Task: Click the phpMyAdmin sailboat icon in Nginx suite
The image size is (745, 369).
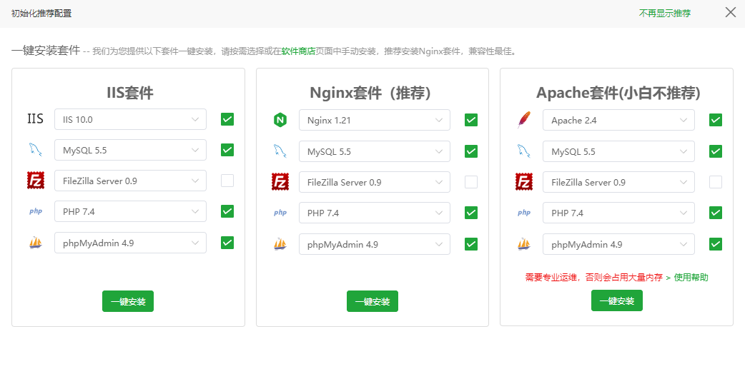Action: [280, 244]
